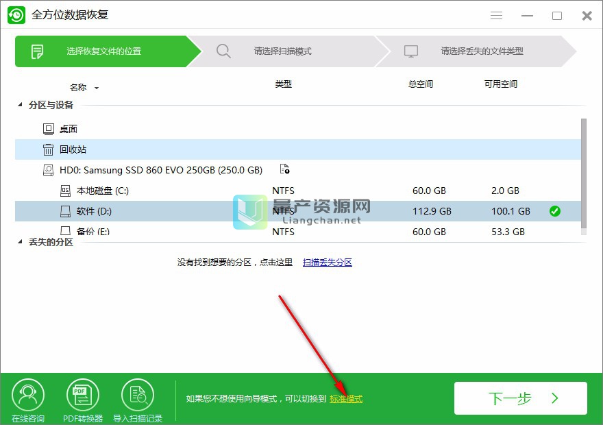Click the hard disk icon for HD0 Samsung SSD
This screenshot has width=603, height=425.
(x=48, y=170)
